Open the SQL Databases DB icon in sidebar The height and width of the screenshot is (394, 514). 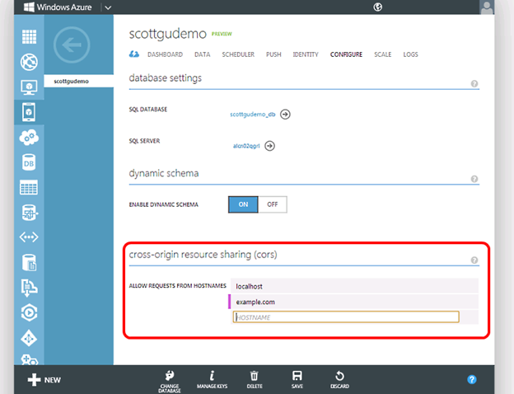tap(29, 162)
